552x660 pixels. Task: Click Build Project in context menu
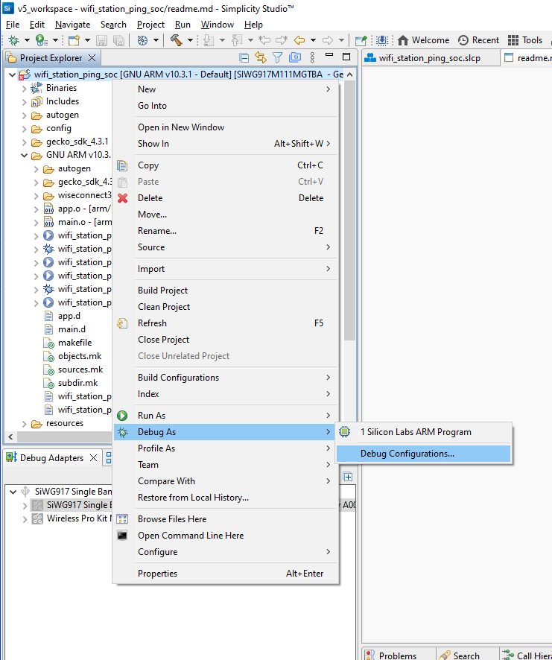coord(162,291)
